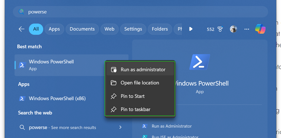This screenshot has width=281, height=138.
Task: Open the Settings filter tab
Action: pos(133,29)
